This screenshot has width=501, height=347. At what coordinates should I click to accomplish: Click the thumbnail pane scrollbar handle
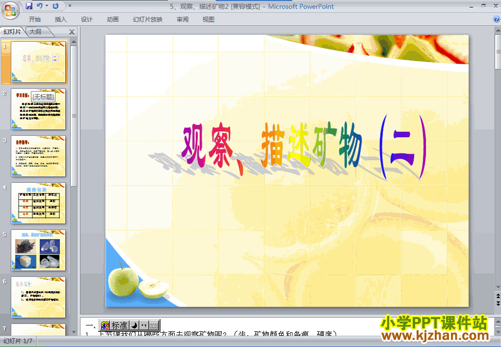[x=74, y=116]
